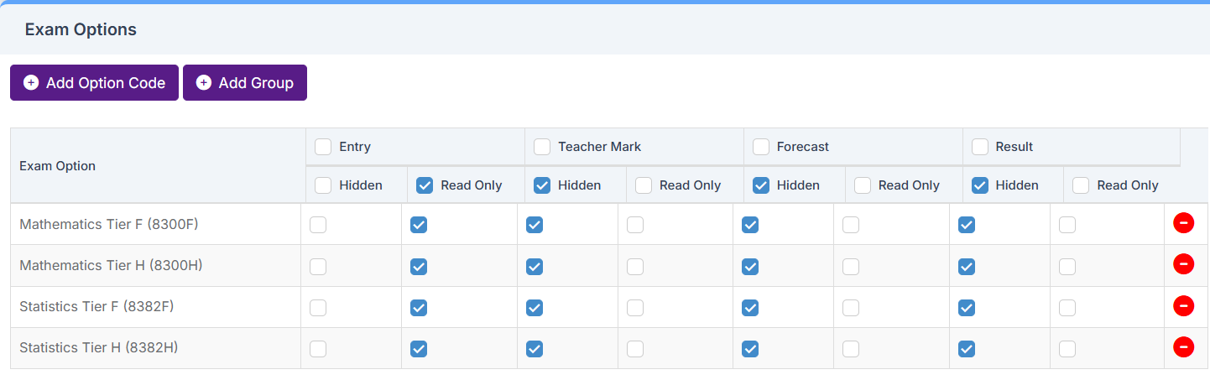Viewport: 1210px width, 380px height.
Task: Delete the Statistics Tier H row
Action: click(1183, 347)
